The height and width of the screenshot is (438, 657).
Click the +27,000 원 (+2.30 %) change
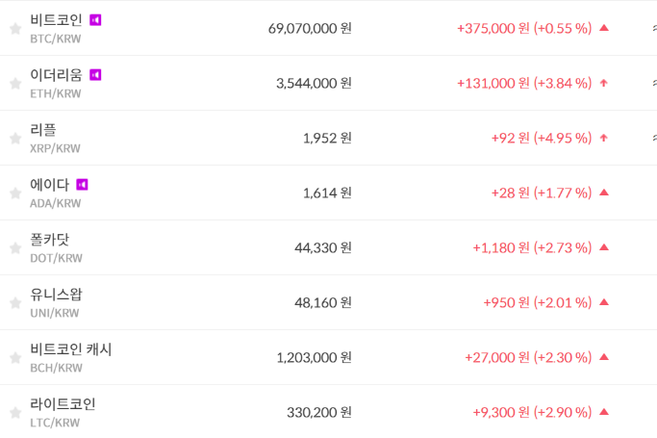[x=528, y=357]
